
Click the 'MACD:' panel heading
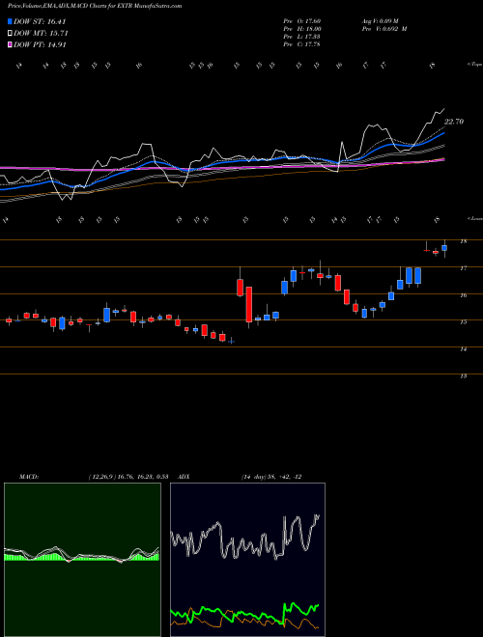point(28,477)
